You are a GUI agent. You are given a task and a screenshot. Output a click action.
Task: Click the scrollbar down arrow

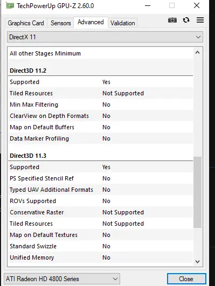point(197,262)
